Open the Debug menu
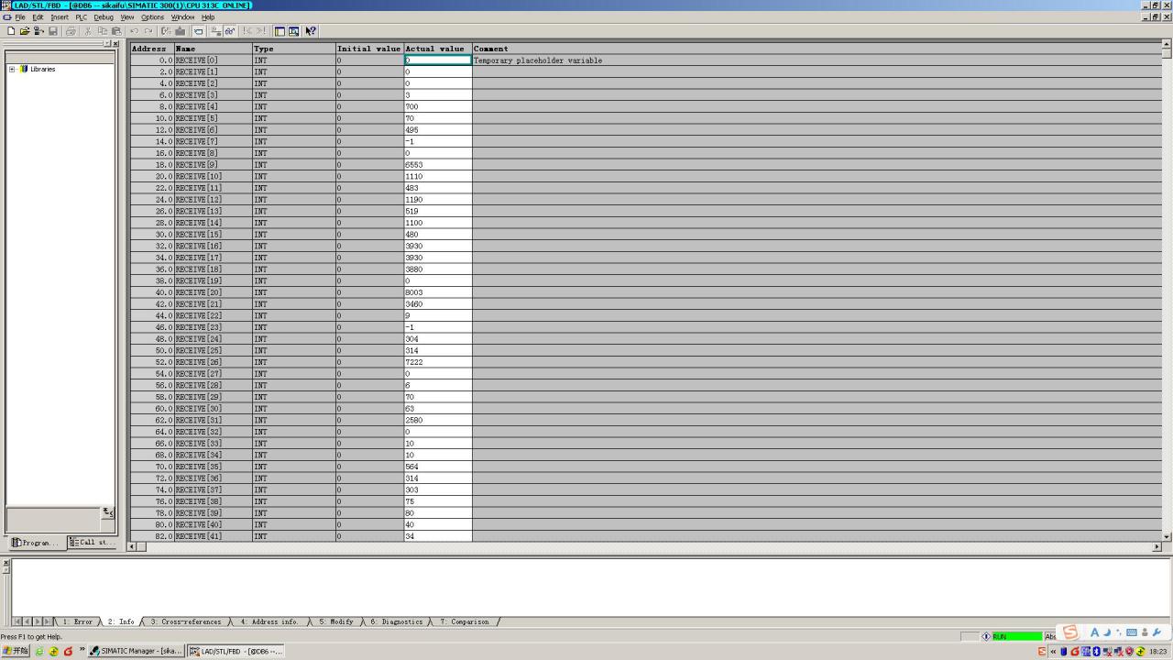This screenshot has width=1173, height=660. coord(104,17)
